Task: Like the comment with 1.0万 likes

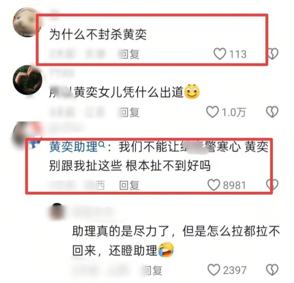Action: pyautogui.click(x=212, y=112)
